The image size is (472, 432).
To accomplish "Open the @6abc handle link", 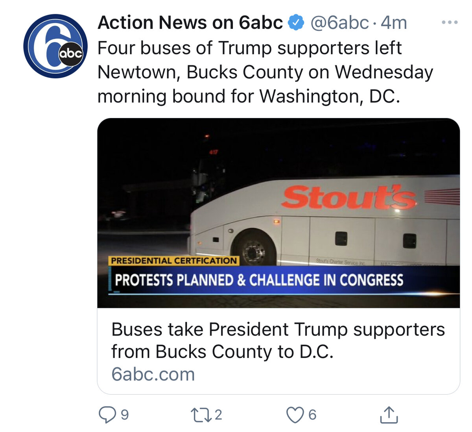I will click(339, 23).
